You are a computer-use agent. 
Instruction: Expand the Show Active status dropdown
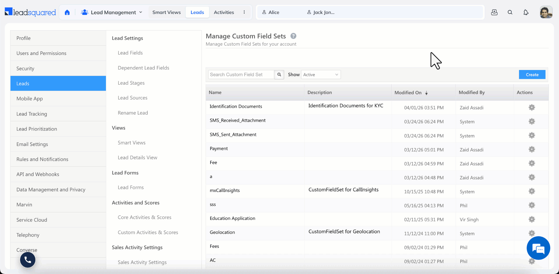point(321,75)
